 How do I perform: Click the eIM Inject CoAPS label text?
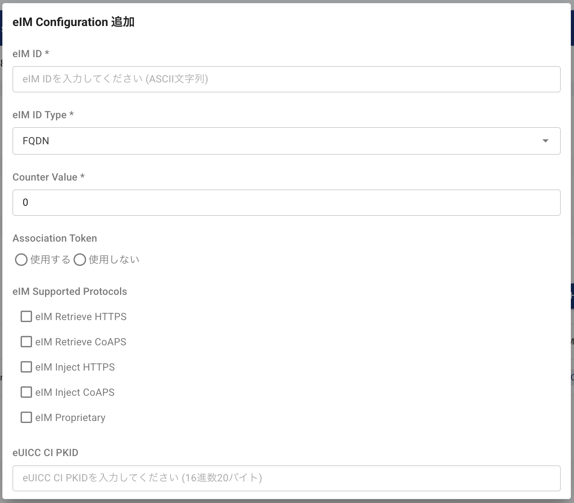click(75, 393)
